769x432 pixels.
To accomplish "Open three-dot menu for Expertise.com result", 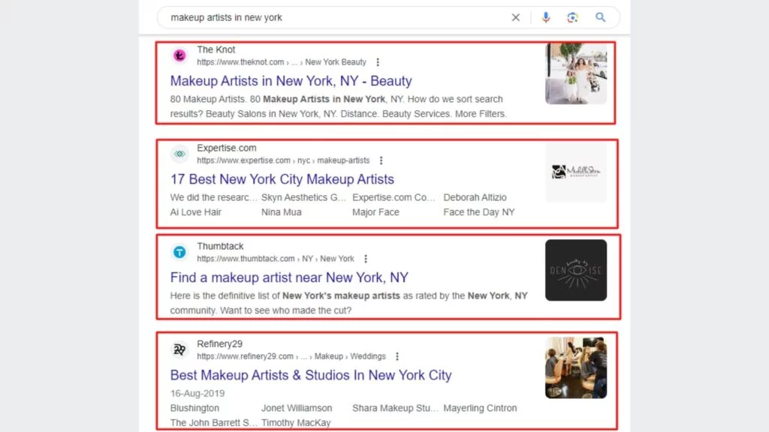I will pos(381,160).
